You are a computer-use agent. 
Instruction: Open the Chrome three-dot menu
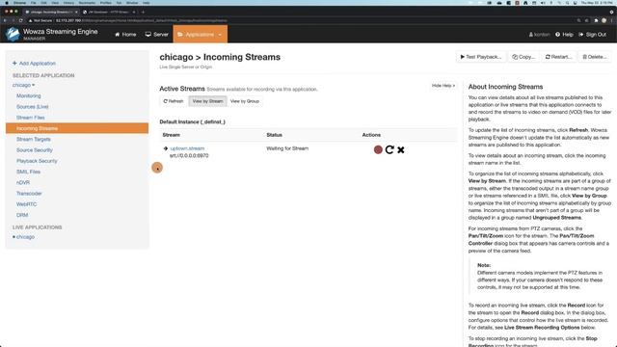[x=612, y=20]
